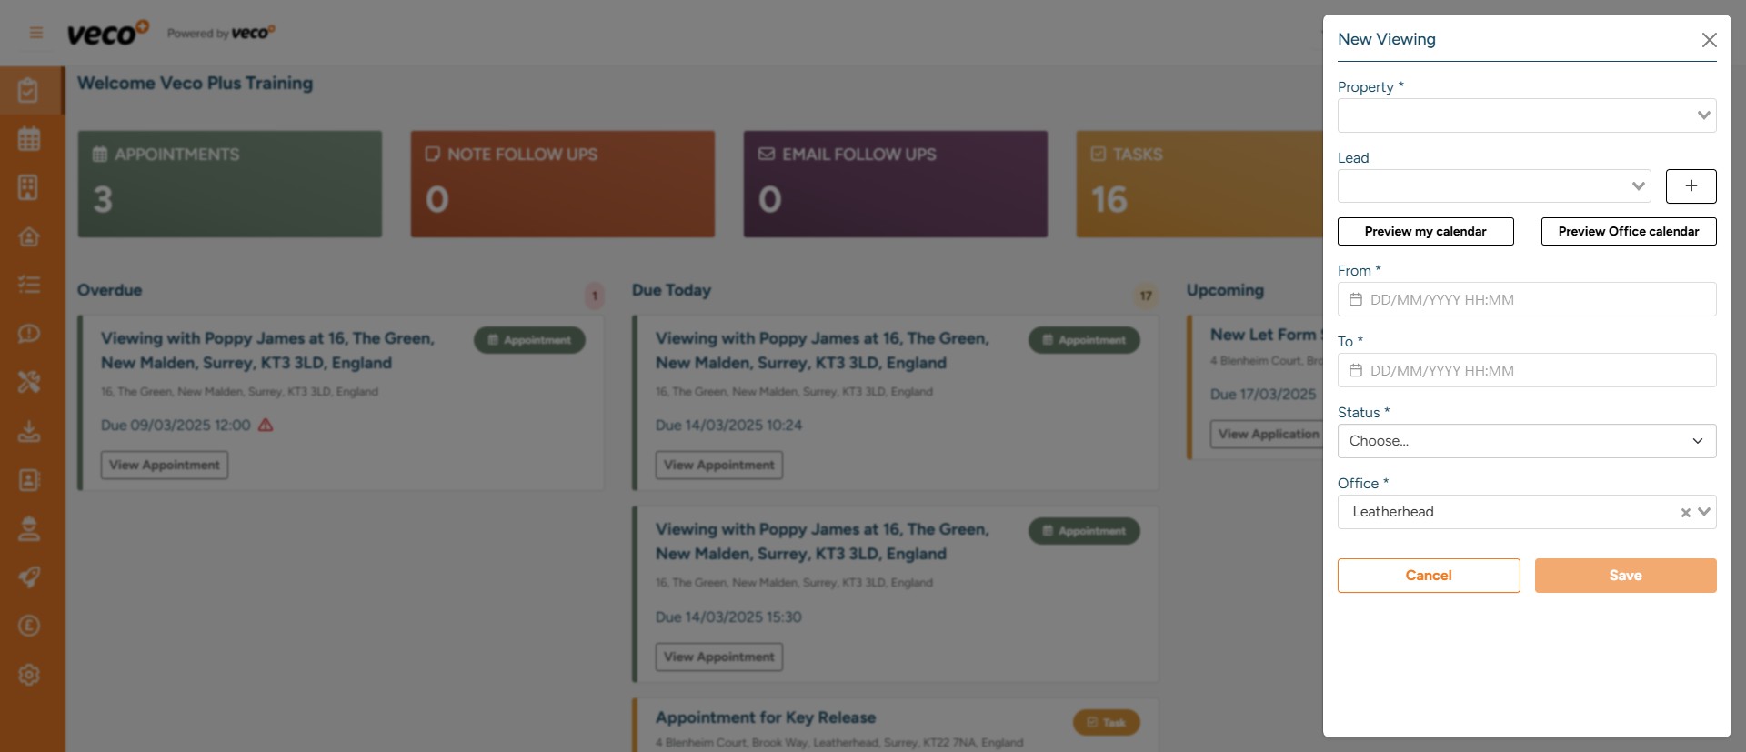Open the Lead dropdown
The height and width of the screenshot is (752, 1746).
click(x=1494, y=186)
